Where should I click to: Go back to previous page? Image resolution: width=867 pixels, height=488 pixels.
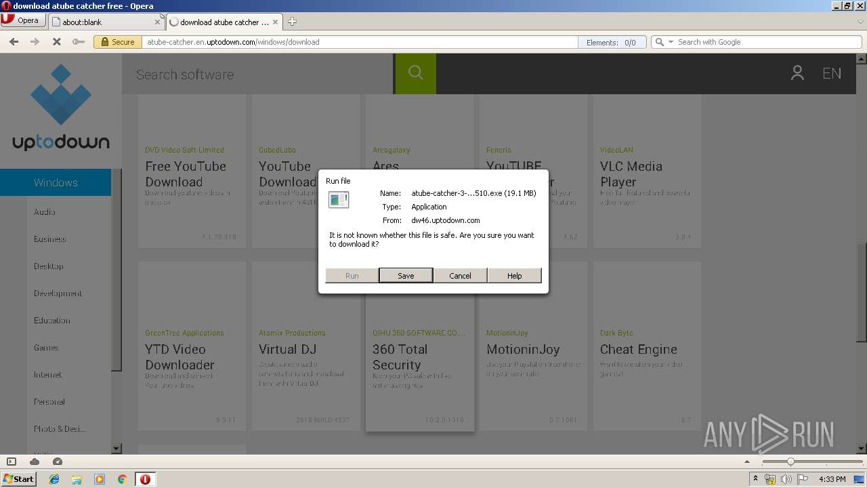click(x=14, y=42)
